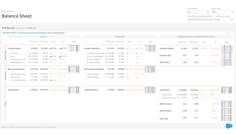The width and height of the screenshot is (236, 134).
Task: Open the Current Month dropdown
Action: click(x=198, y=12)
